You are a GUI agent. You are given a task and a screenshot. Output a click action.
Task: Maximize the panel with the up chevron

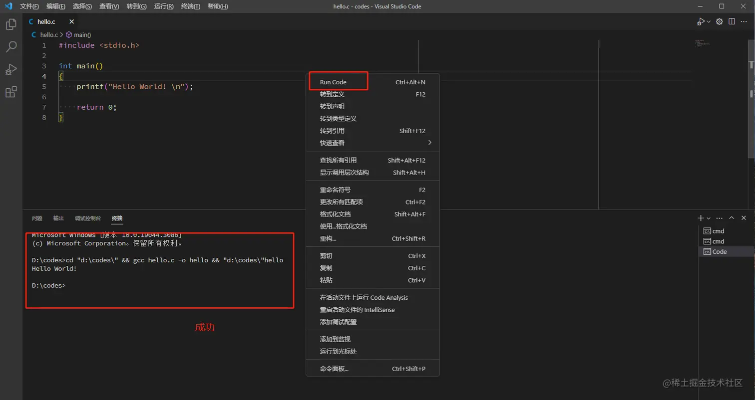(x=732, y=218)
